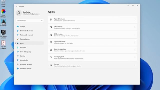The width and height of the screenshot is (160, 90).
Task: Expand Optional features chevron
Action: pos(135,42)
